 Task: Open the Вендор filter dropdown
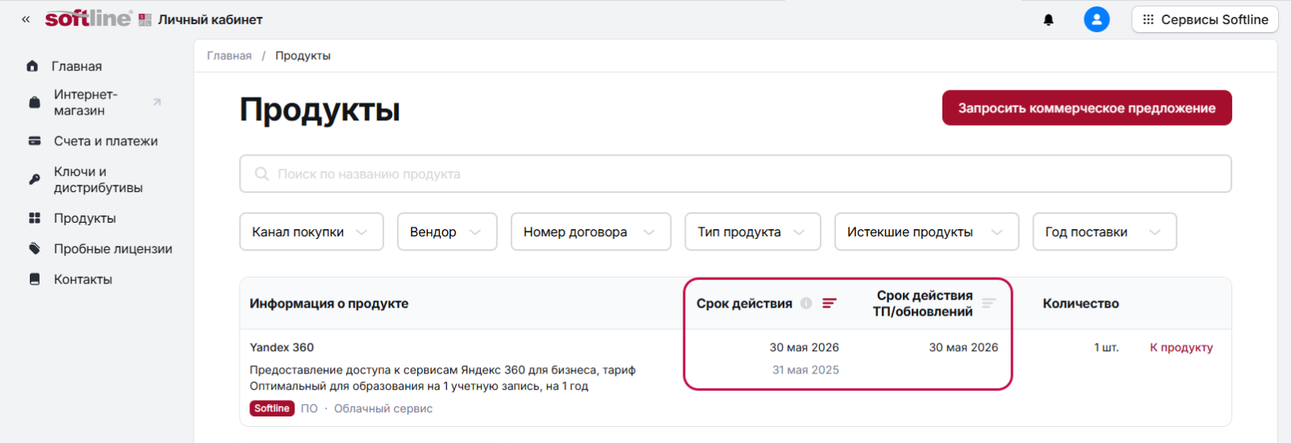[x=446, y=232]
